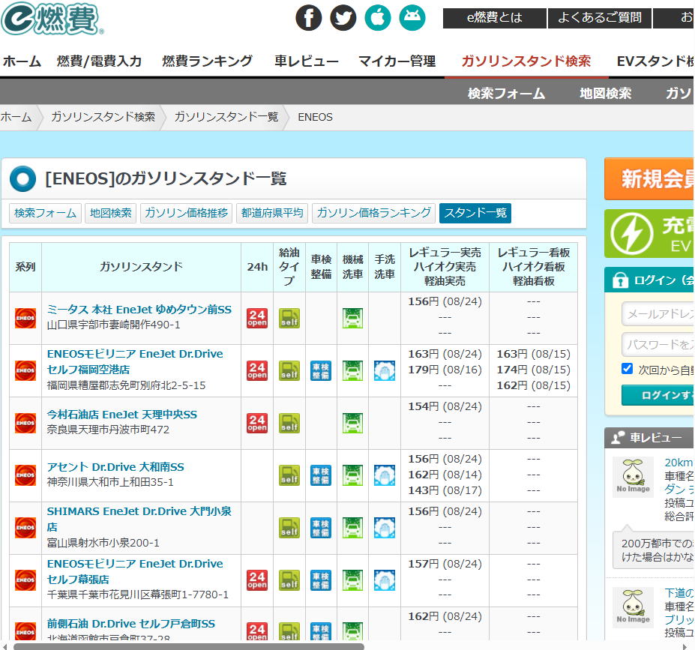Screen dimensions: 695x650
Task: Click the e燃費 site logo
Action: 52,19
